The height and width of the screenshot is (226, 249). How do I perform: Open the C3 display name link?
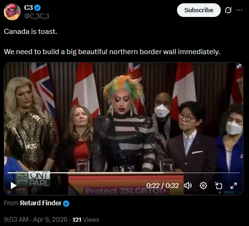click(28, 8)
